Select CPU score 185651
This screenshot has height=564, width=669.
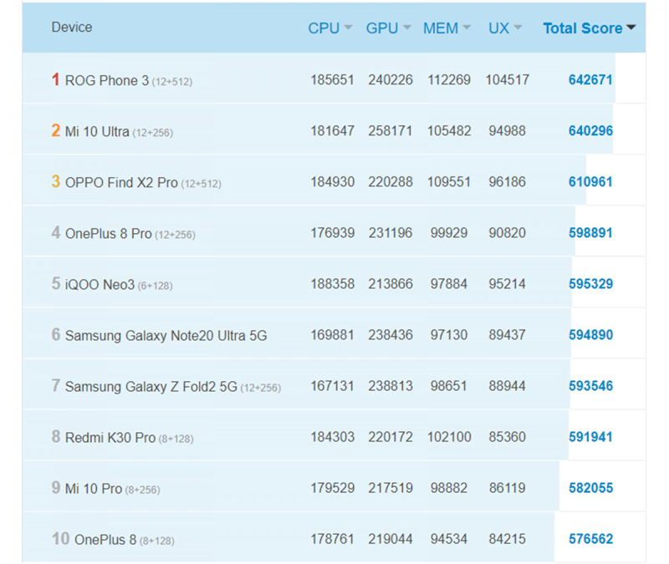pyautogui.click(x=332, y=79)
